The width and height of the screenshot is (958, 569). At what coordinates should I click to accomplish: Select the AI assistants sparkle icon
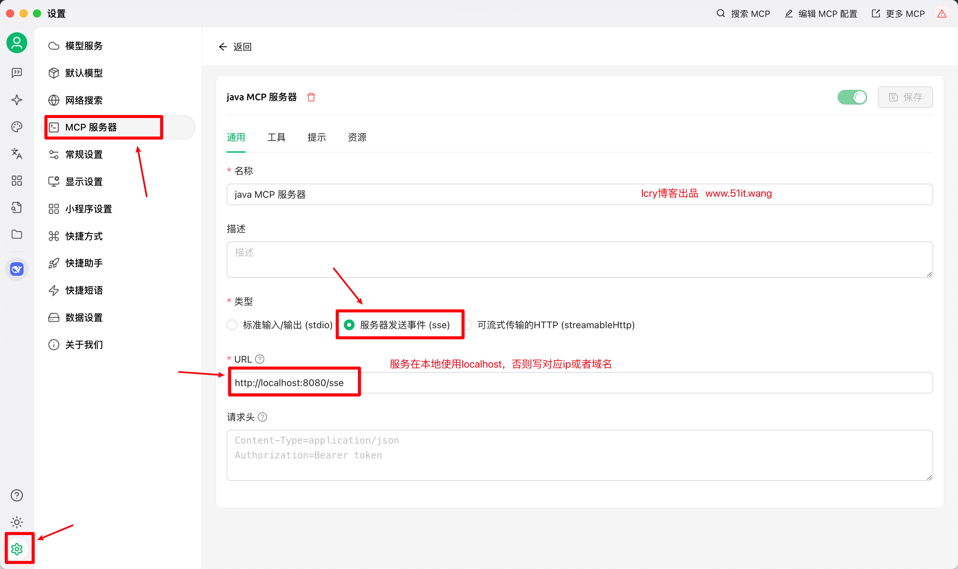pos(16,100)
